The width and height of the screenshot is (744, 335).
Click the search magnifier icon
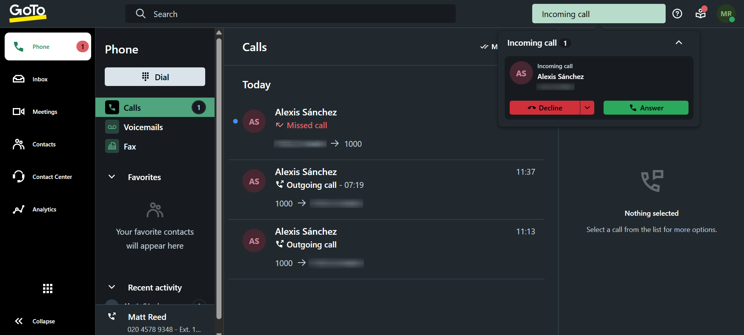tap(140, 14)
